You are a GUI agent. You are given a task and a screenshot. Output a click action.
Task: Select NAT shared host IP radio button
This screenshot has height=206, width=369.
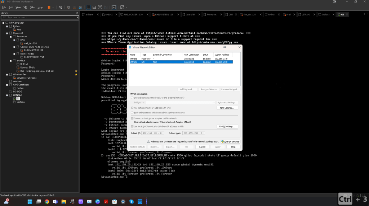pos(132,108)
